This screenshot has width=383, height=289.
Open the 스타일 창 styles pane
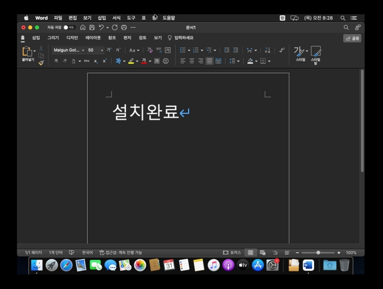pyautogui.click(x=315, y=54)
